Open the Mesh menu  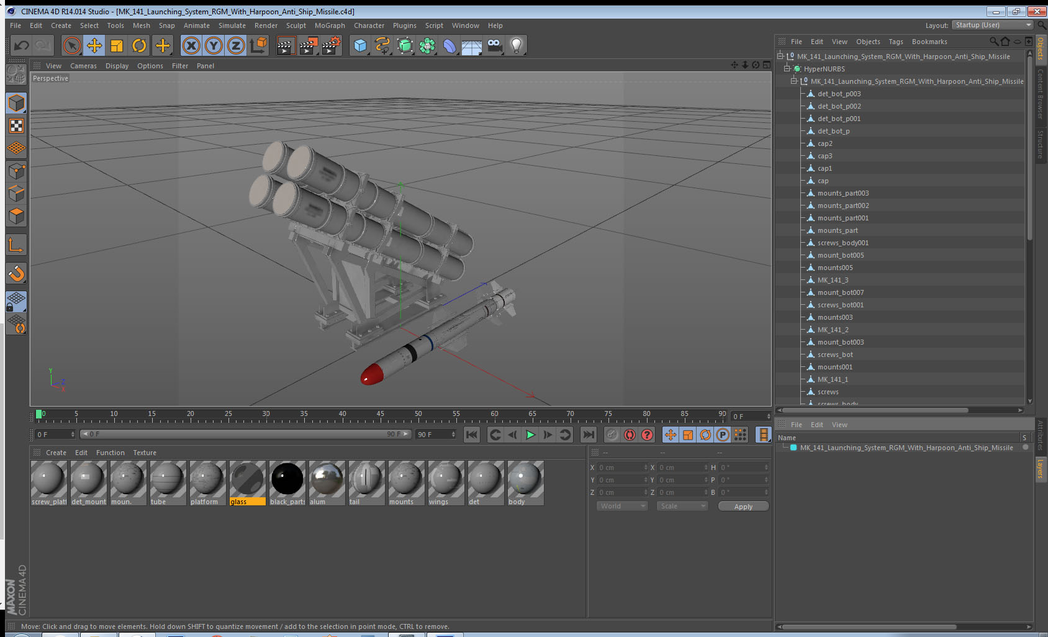pos(142,25)
